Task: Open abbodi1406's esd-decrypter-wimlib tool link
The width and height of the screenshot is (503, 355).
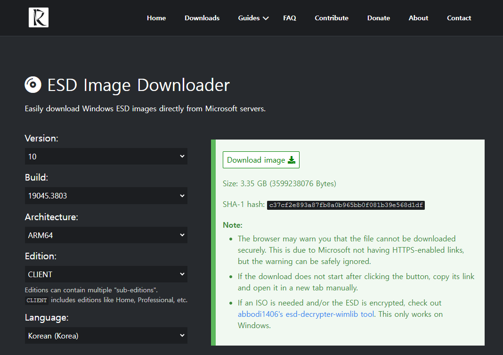Action: point(306,314)
